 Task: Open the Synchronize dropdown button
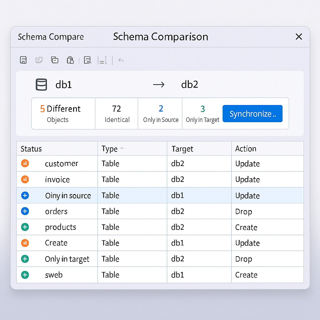tap(252, 113)
